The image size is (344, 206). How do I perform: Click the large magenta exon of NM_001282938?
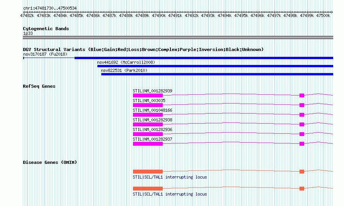148,124
